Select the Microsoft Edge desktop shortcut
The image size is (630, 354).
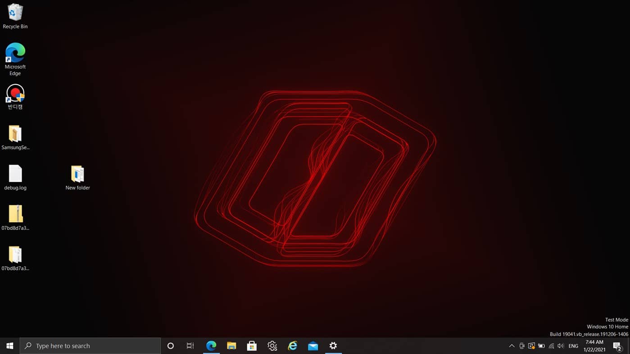(x=15, y=59)
